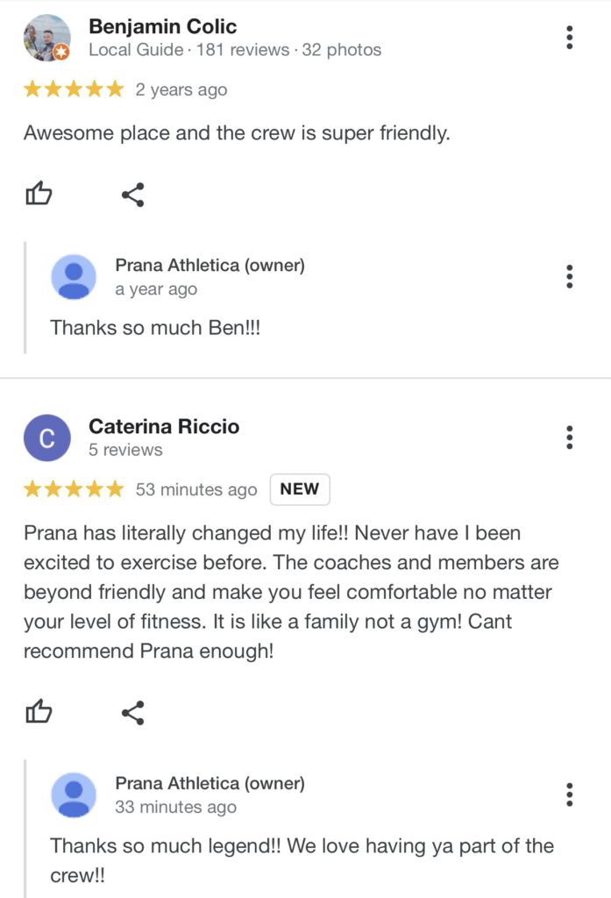Viewport: 611px width, 898px height.
Task: Open options menu for 'Thanks so much Ben' reply
Action: coord(570,276)
